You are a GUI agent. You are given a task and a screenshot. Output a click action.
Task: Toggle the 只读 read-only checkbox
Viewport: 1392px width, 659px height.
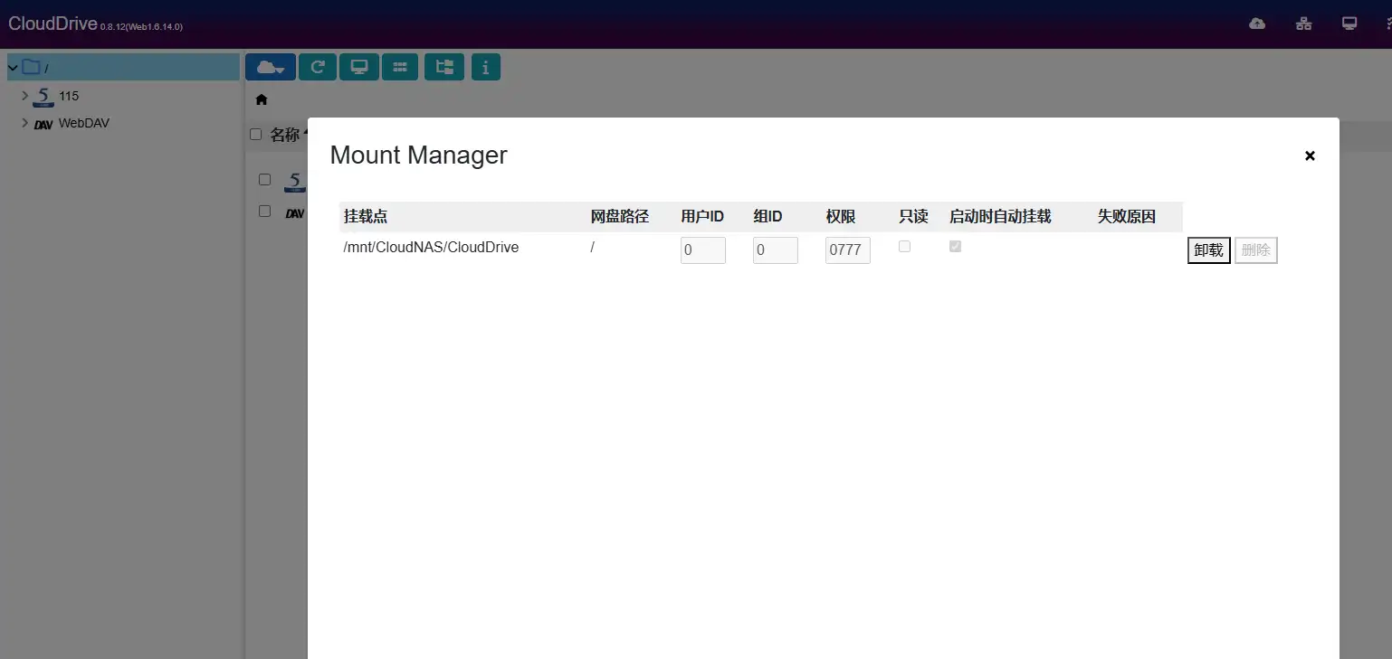904,246
